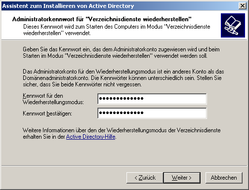249x190 pixels.
Task: Cancel the wizard with Abbrechen
Action: click(224, 178)
